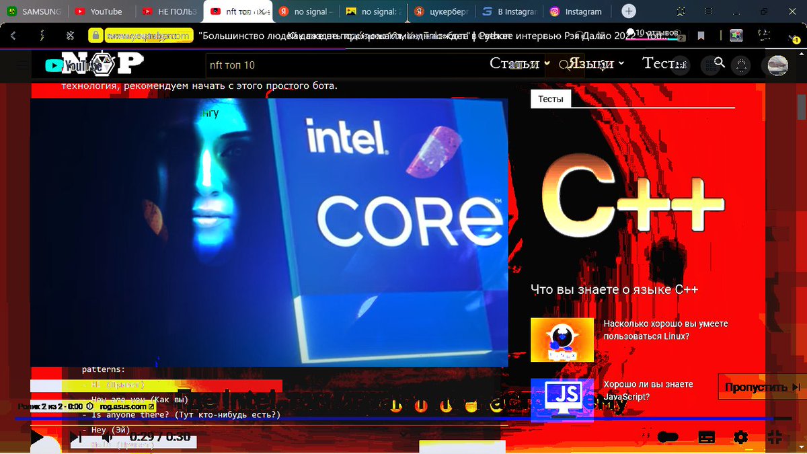Click the extensions icon in browser toolbar

coord(736,36)
